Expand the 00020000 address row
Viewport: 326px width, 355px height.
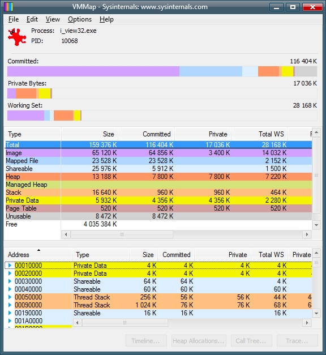point(10,273)
